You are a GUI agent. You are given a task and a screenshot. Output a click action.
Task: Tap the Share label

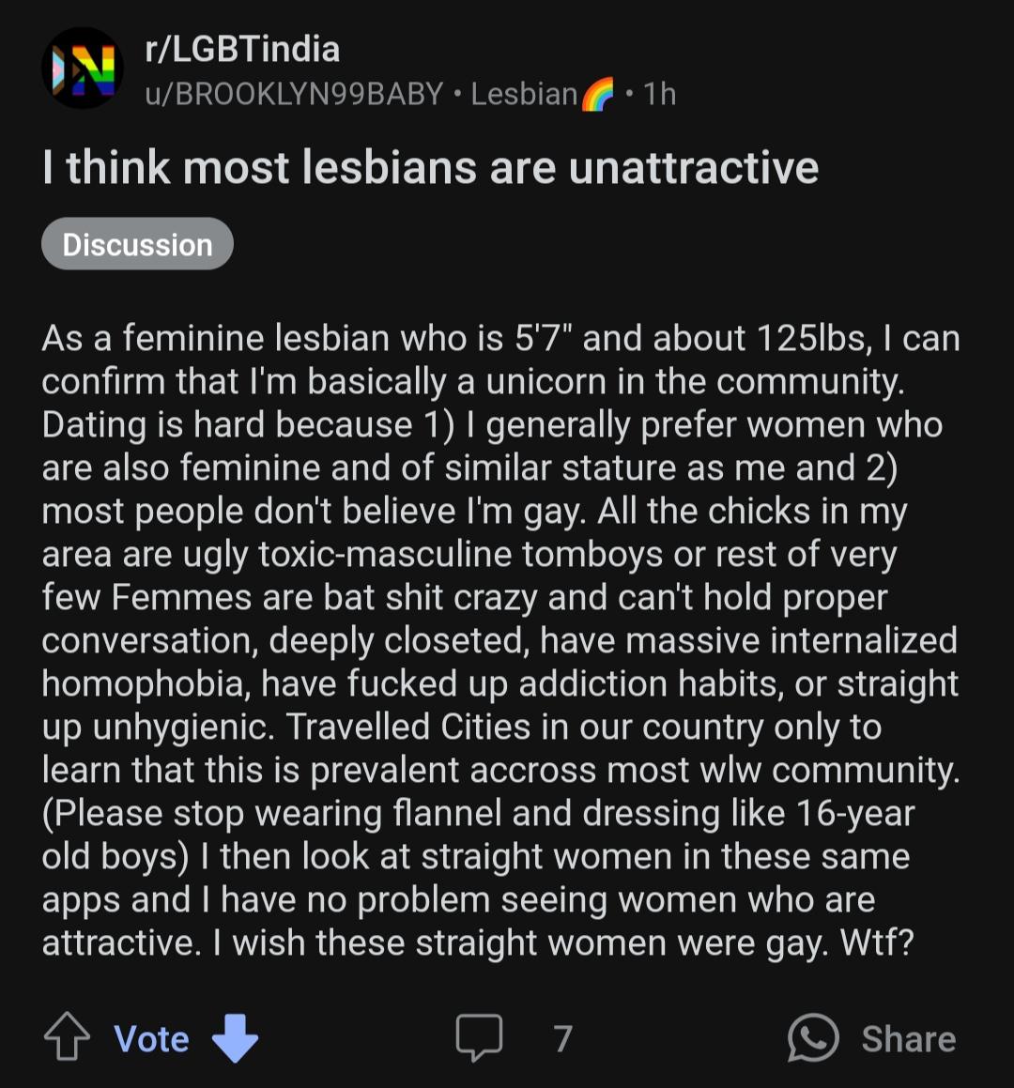[909, 1039]
